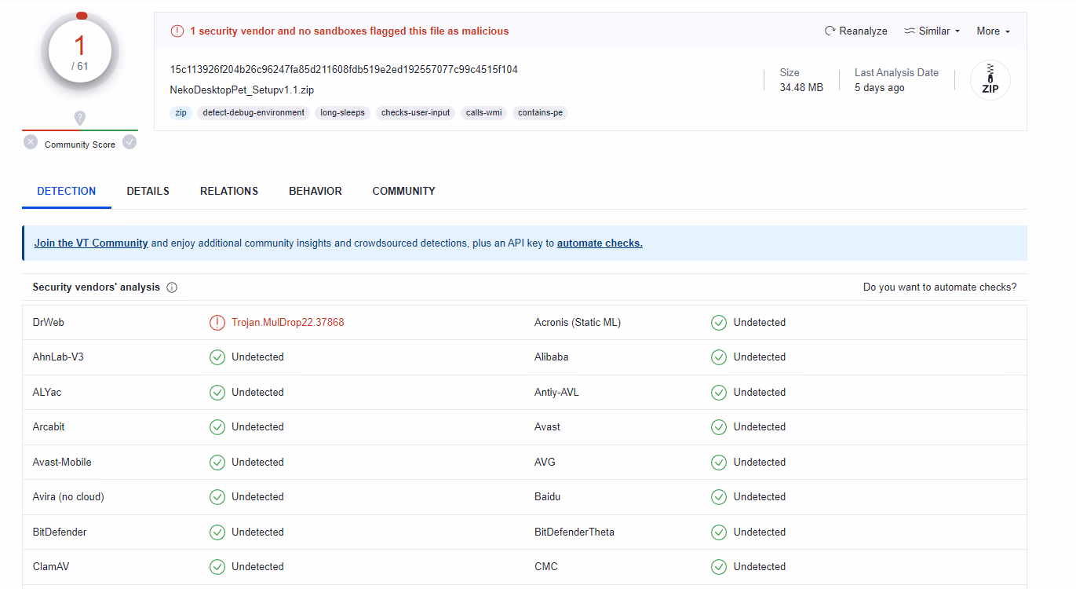Click the community score location pin icon
This screenshot has width=1076, height=589.
(79, 118)
